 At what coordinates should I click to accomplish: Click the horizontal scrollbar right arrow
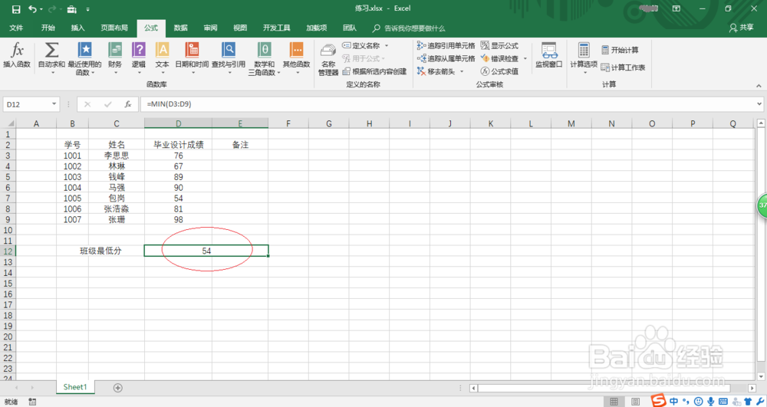click(x=752, y=388)
